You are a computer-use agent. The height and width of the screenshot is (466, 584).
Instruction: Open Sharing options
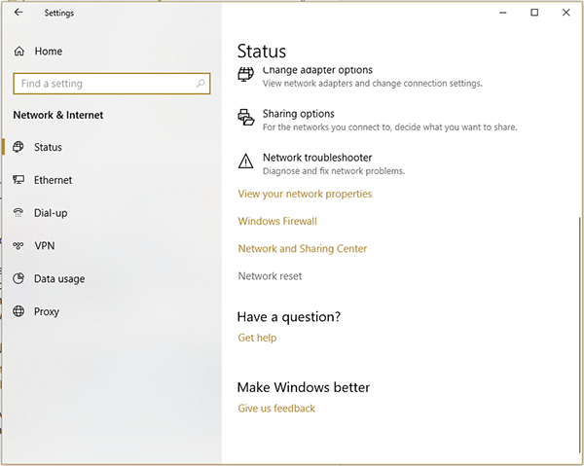click(299, 114)
